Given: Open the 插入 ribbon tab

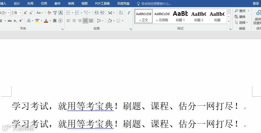Looking at the screenshot, I should [x=3, y=4].
